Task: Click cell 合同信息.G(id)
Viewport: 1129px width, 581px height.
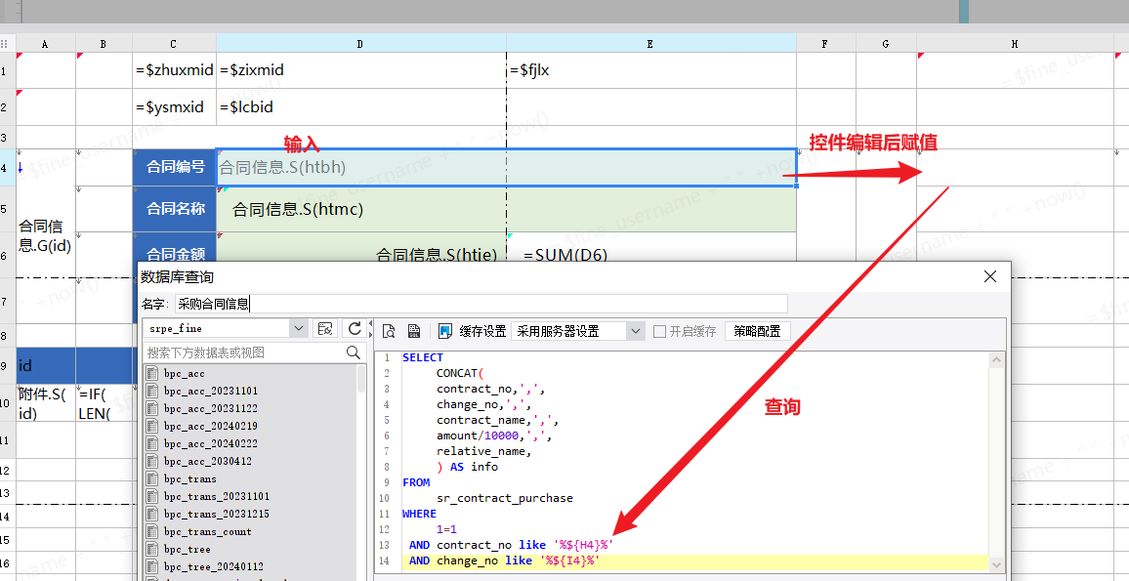Action: 45,236
